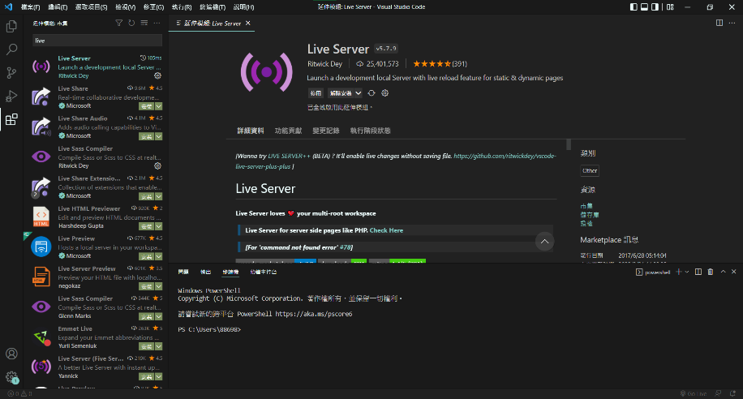The height and width of the screenshot is (399, 743).
Task: Open Live Server manage gear in list
Action: pyautogui.click(x=158, y=75)
